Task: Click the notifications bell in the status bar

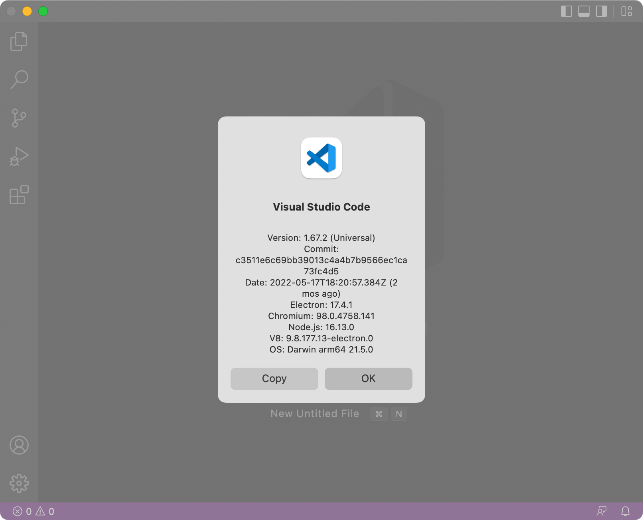Action: pos(625,511)
